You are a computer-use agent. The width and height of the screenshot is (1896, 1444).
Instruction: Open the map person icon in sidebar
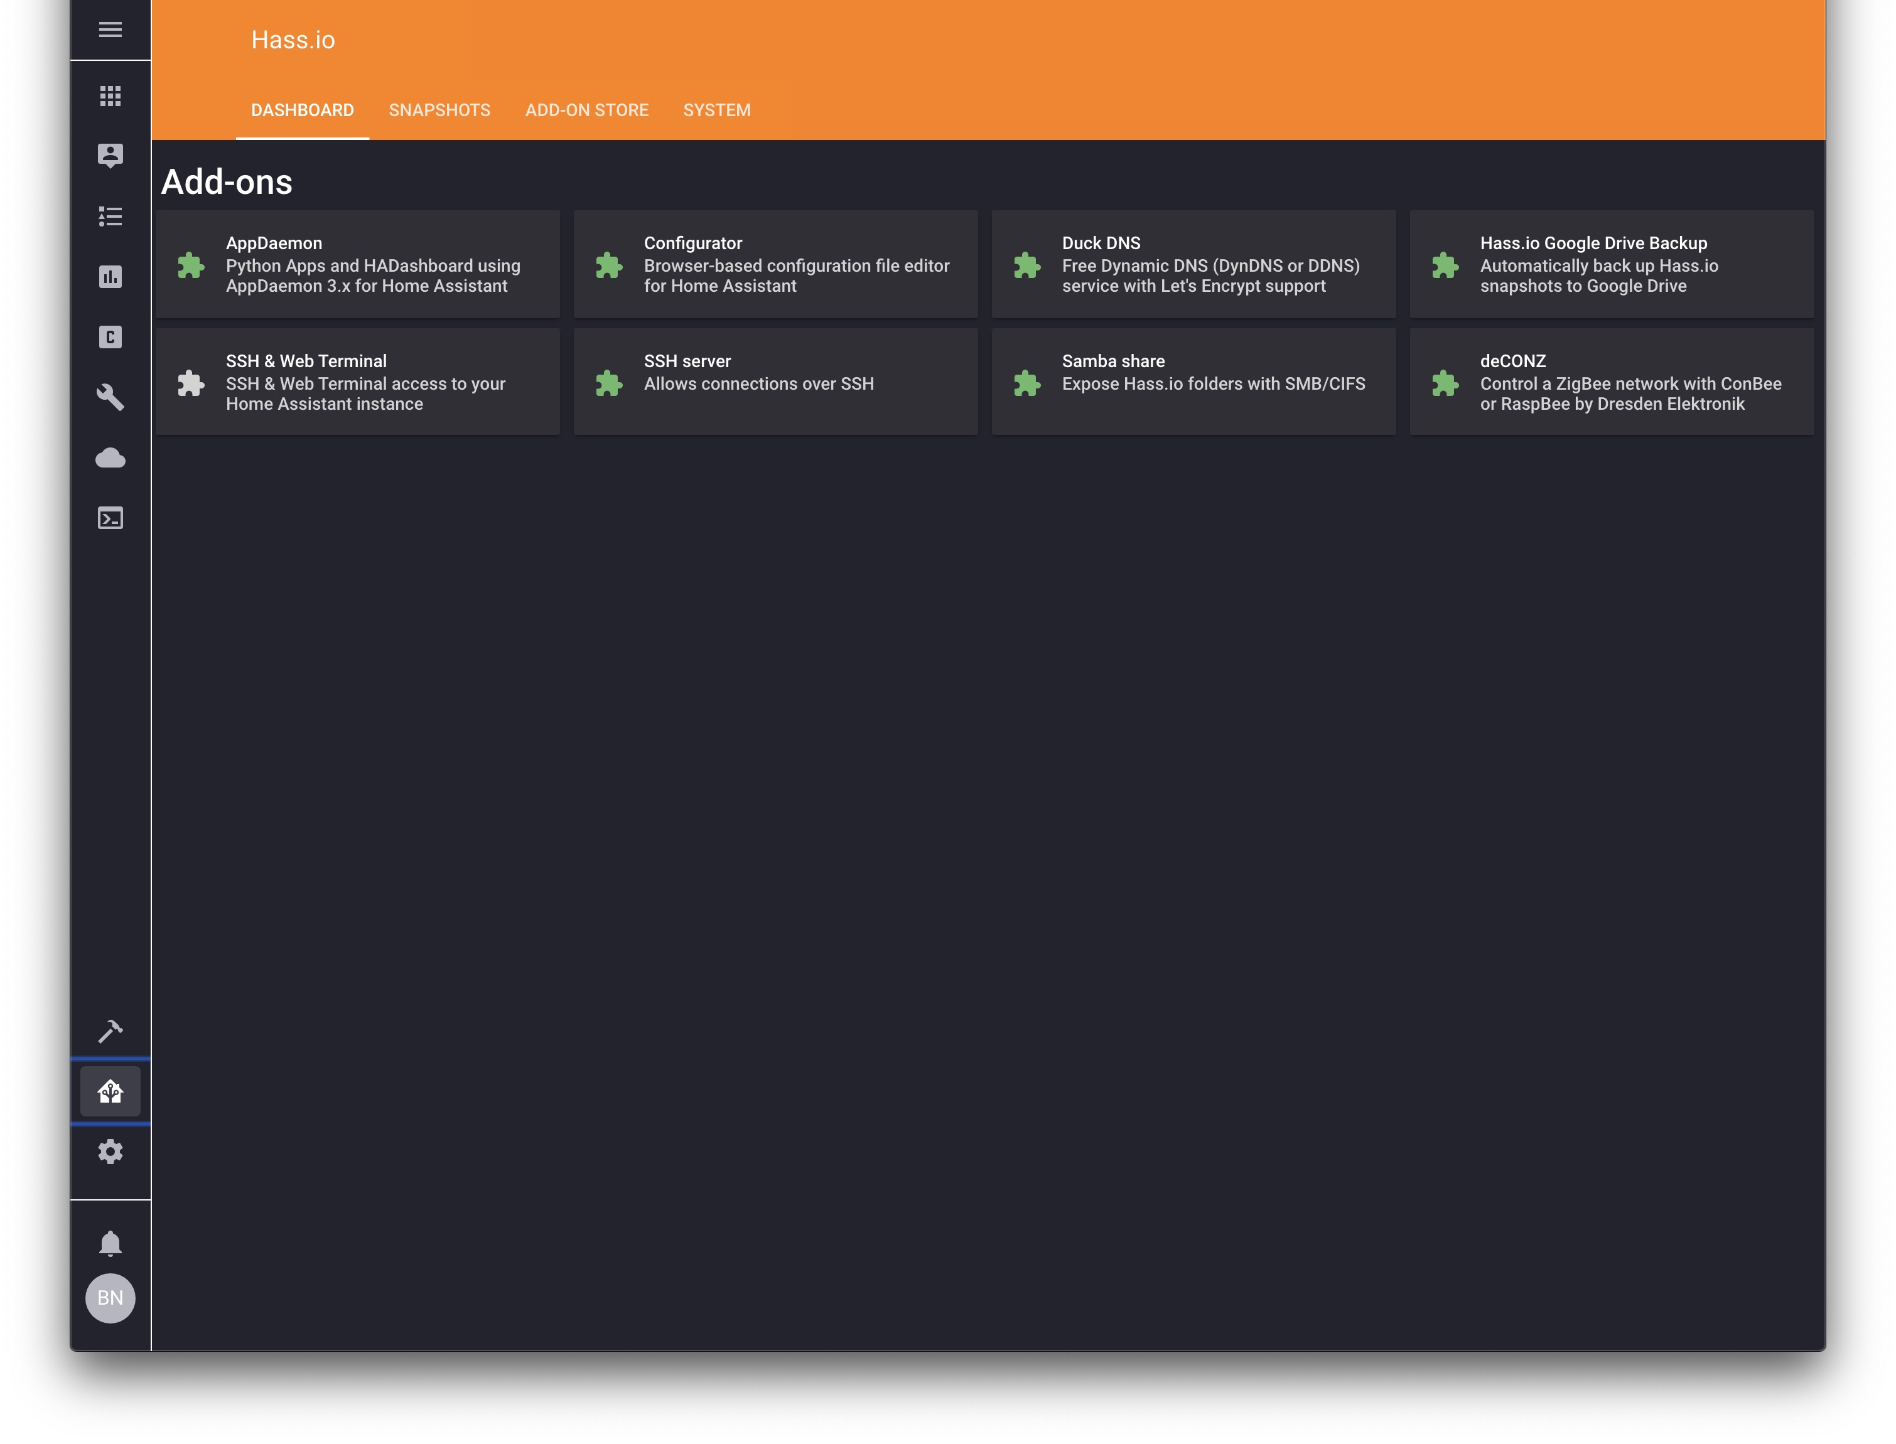pyautogui.click(x=110, y=156)
